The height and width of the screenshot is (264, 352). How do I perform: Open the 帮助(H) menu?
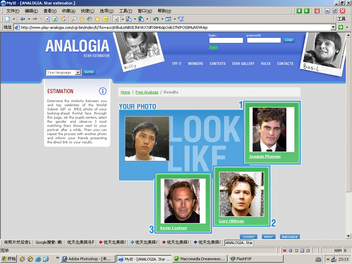coord(164,11)
